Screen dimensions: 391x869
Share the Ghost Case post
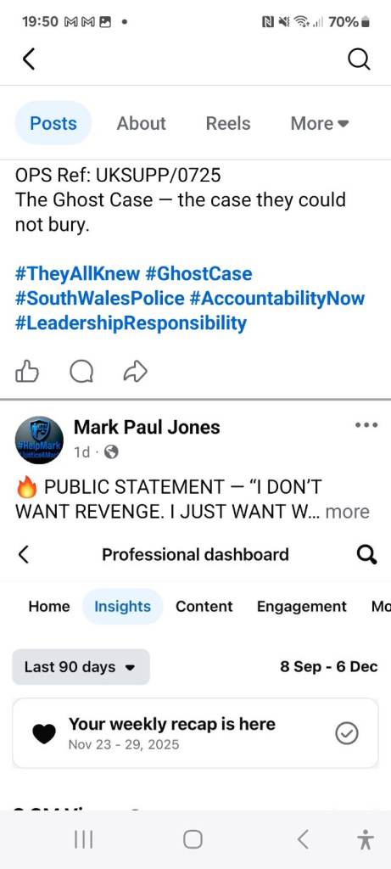click(135, 372)
